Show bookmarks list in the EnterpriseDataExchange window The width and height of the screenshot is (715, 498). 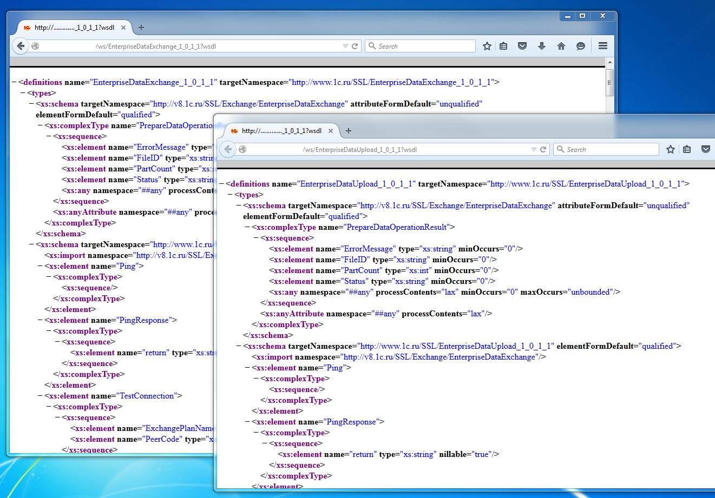[503, 46]
